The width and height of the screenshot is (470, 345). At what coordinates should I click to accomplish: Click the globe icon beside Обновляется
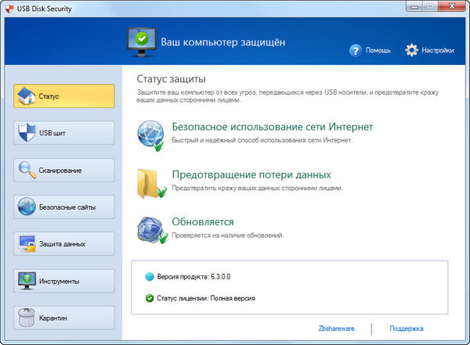149,228
